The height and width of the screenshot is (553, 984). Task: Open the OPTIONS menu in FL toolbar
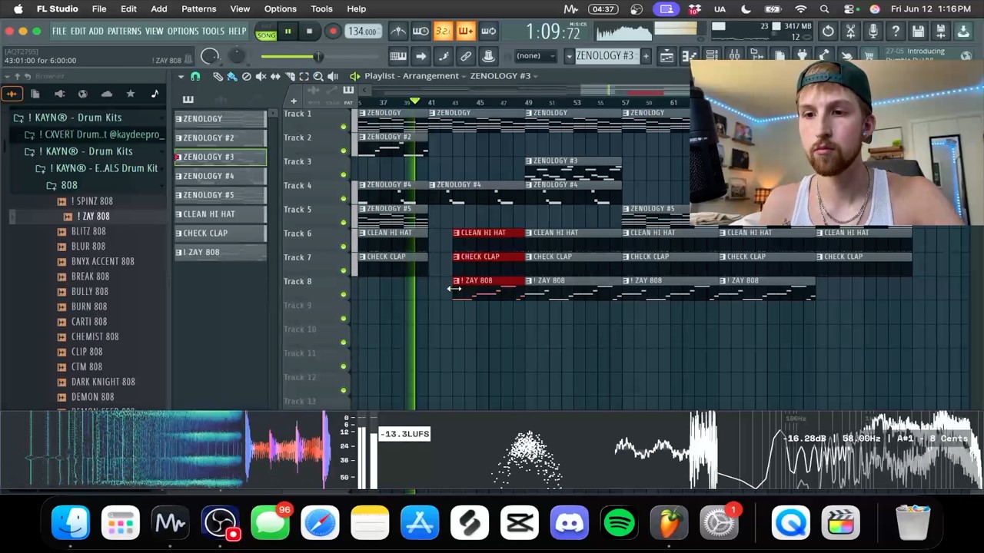point(183,31)
